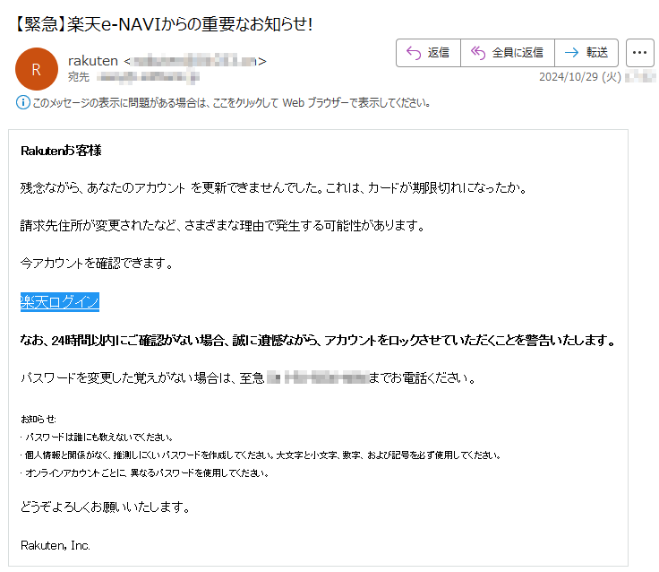The image size is (659, 572).
Task: Click the date 2024/10/29 (火)
Action: (x=580, y=77)
